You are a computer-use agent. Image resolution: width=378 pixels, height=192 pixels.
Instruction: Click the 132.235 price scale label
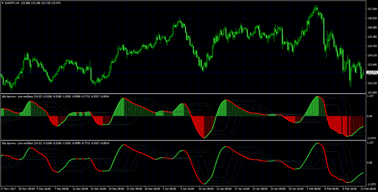372,83
